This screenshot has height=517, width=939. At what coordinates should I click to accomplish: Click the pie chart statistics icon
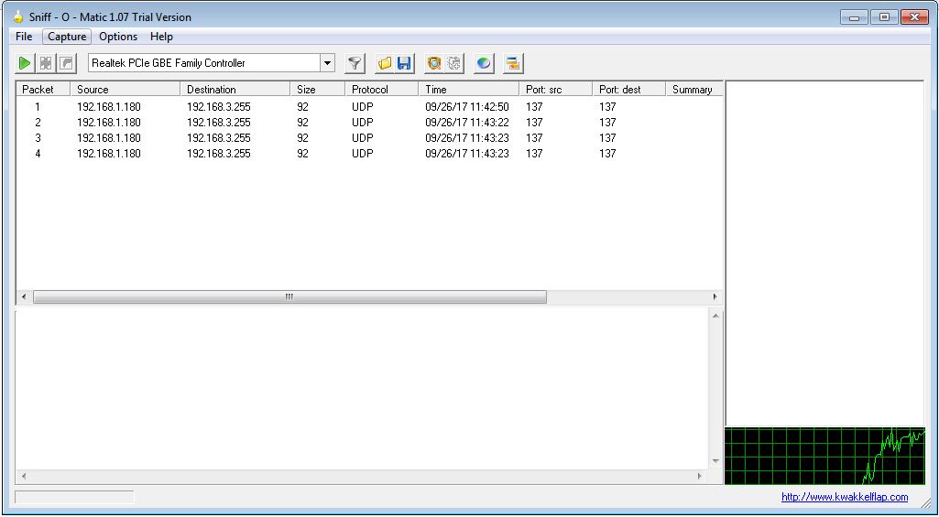pos(484,63)
